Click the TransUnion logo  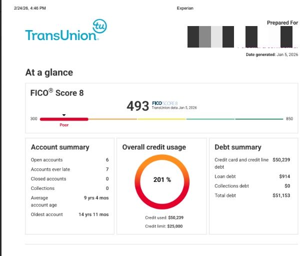point(66,30)
